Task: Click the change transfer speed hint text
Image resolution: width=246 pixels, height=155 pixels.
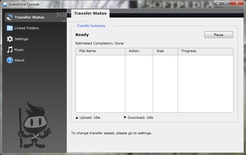Action: 112,133
